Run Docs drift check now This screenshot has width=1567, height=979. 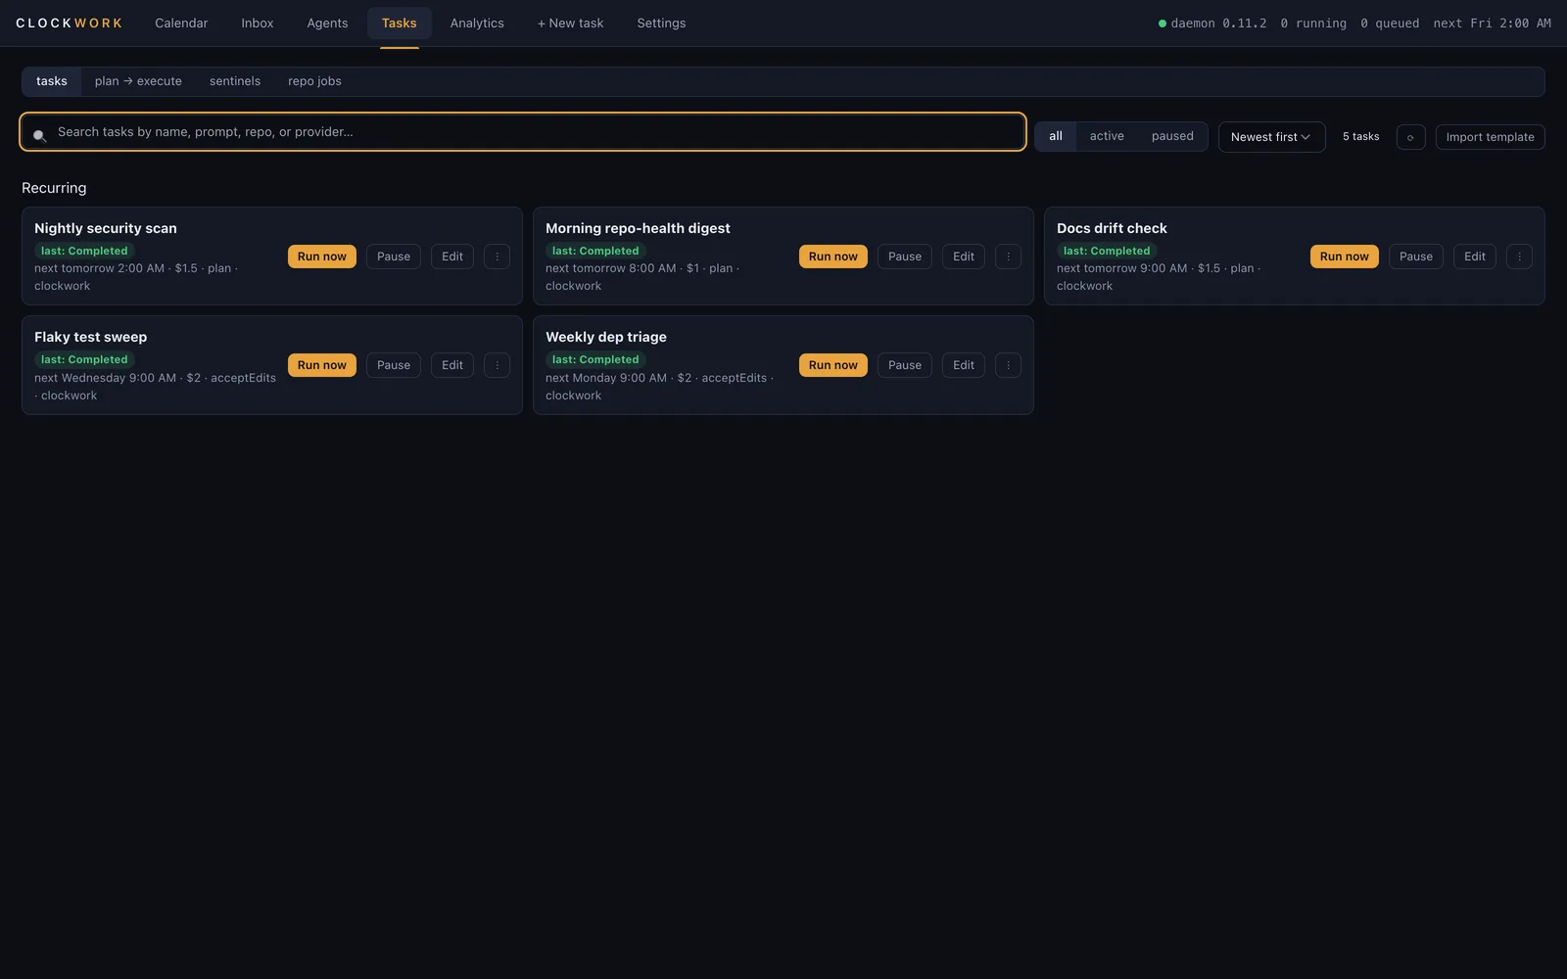pyautogui.click(x=1345, y=256)
